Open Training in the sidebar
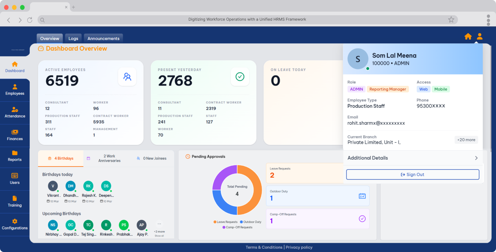This screenshot has width=496, height=252. [15, 201]
